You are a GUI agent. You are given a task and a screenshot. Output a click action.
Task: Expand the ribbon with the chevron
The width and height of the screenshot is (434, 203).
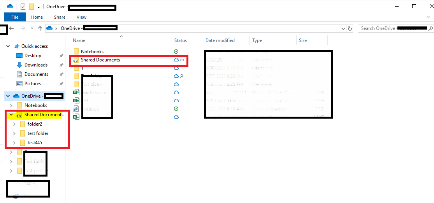pos(429,17)
